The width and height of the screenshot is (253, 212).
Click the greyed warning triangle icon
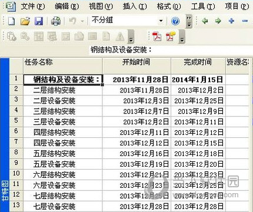(120, 37)
